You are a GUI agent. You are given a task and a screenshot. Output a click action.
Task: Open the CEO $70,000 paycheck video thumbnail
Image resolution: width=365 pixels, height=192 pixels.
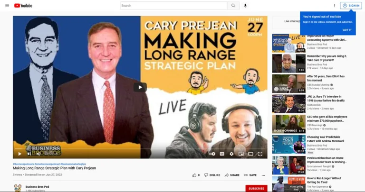click(x=288, y=124)
